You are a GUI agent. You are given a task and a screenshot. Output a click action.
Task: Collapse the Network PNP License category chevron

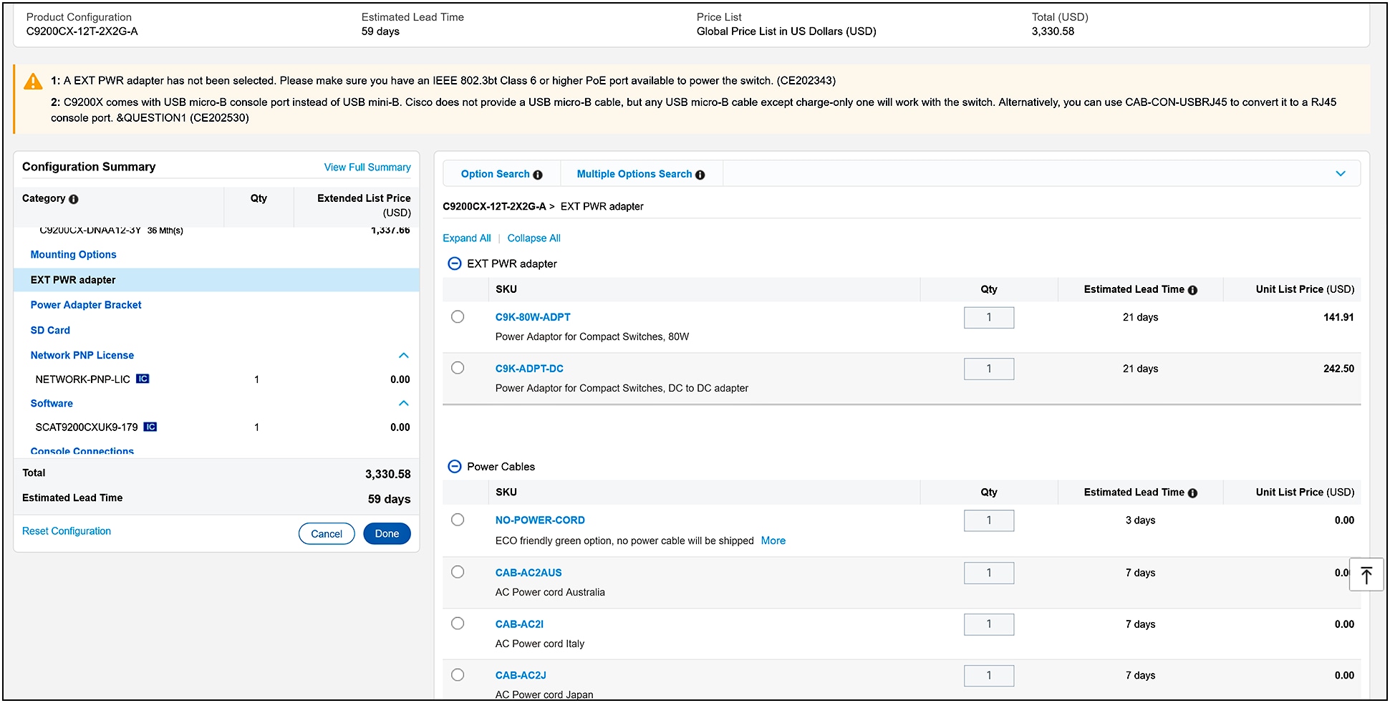click(x=404, y=355)
